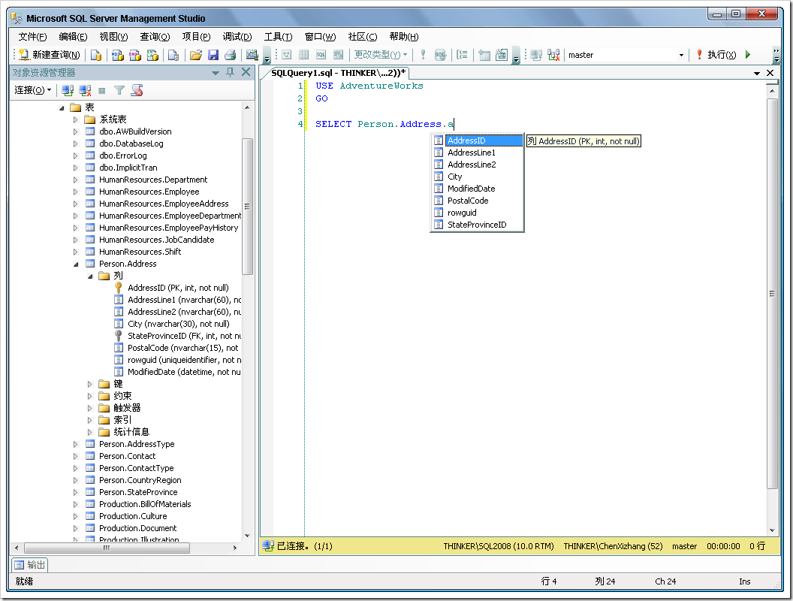The image size is (793, 601).
Task: Click Object Explorer connect server icon
Action: (68, 91)
